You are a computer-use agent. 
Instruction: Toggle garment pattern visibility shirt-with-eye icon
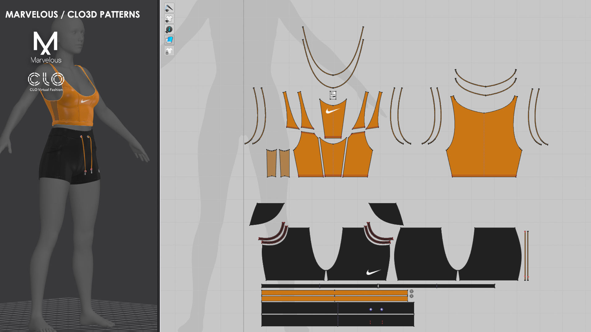(169, 18)
